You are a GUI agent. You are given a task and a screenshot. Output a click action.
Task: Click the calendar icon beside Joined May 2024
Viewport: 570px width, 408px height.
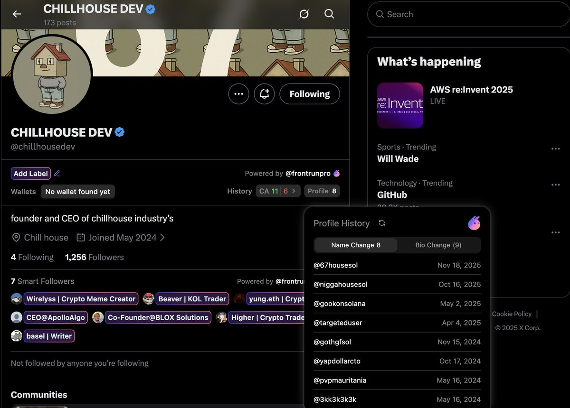click(x=81, y=238)
